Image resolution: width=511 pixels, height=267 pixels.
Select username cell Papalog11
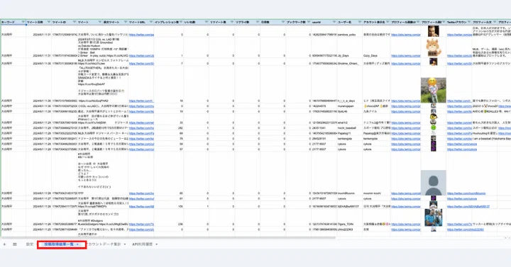[x=350, y=133]
